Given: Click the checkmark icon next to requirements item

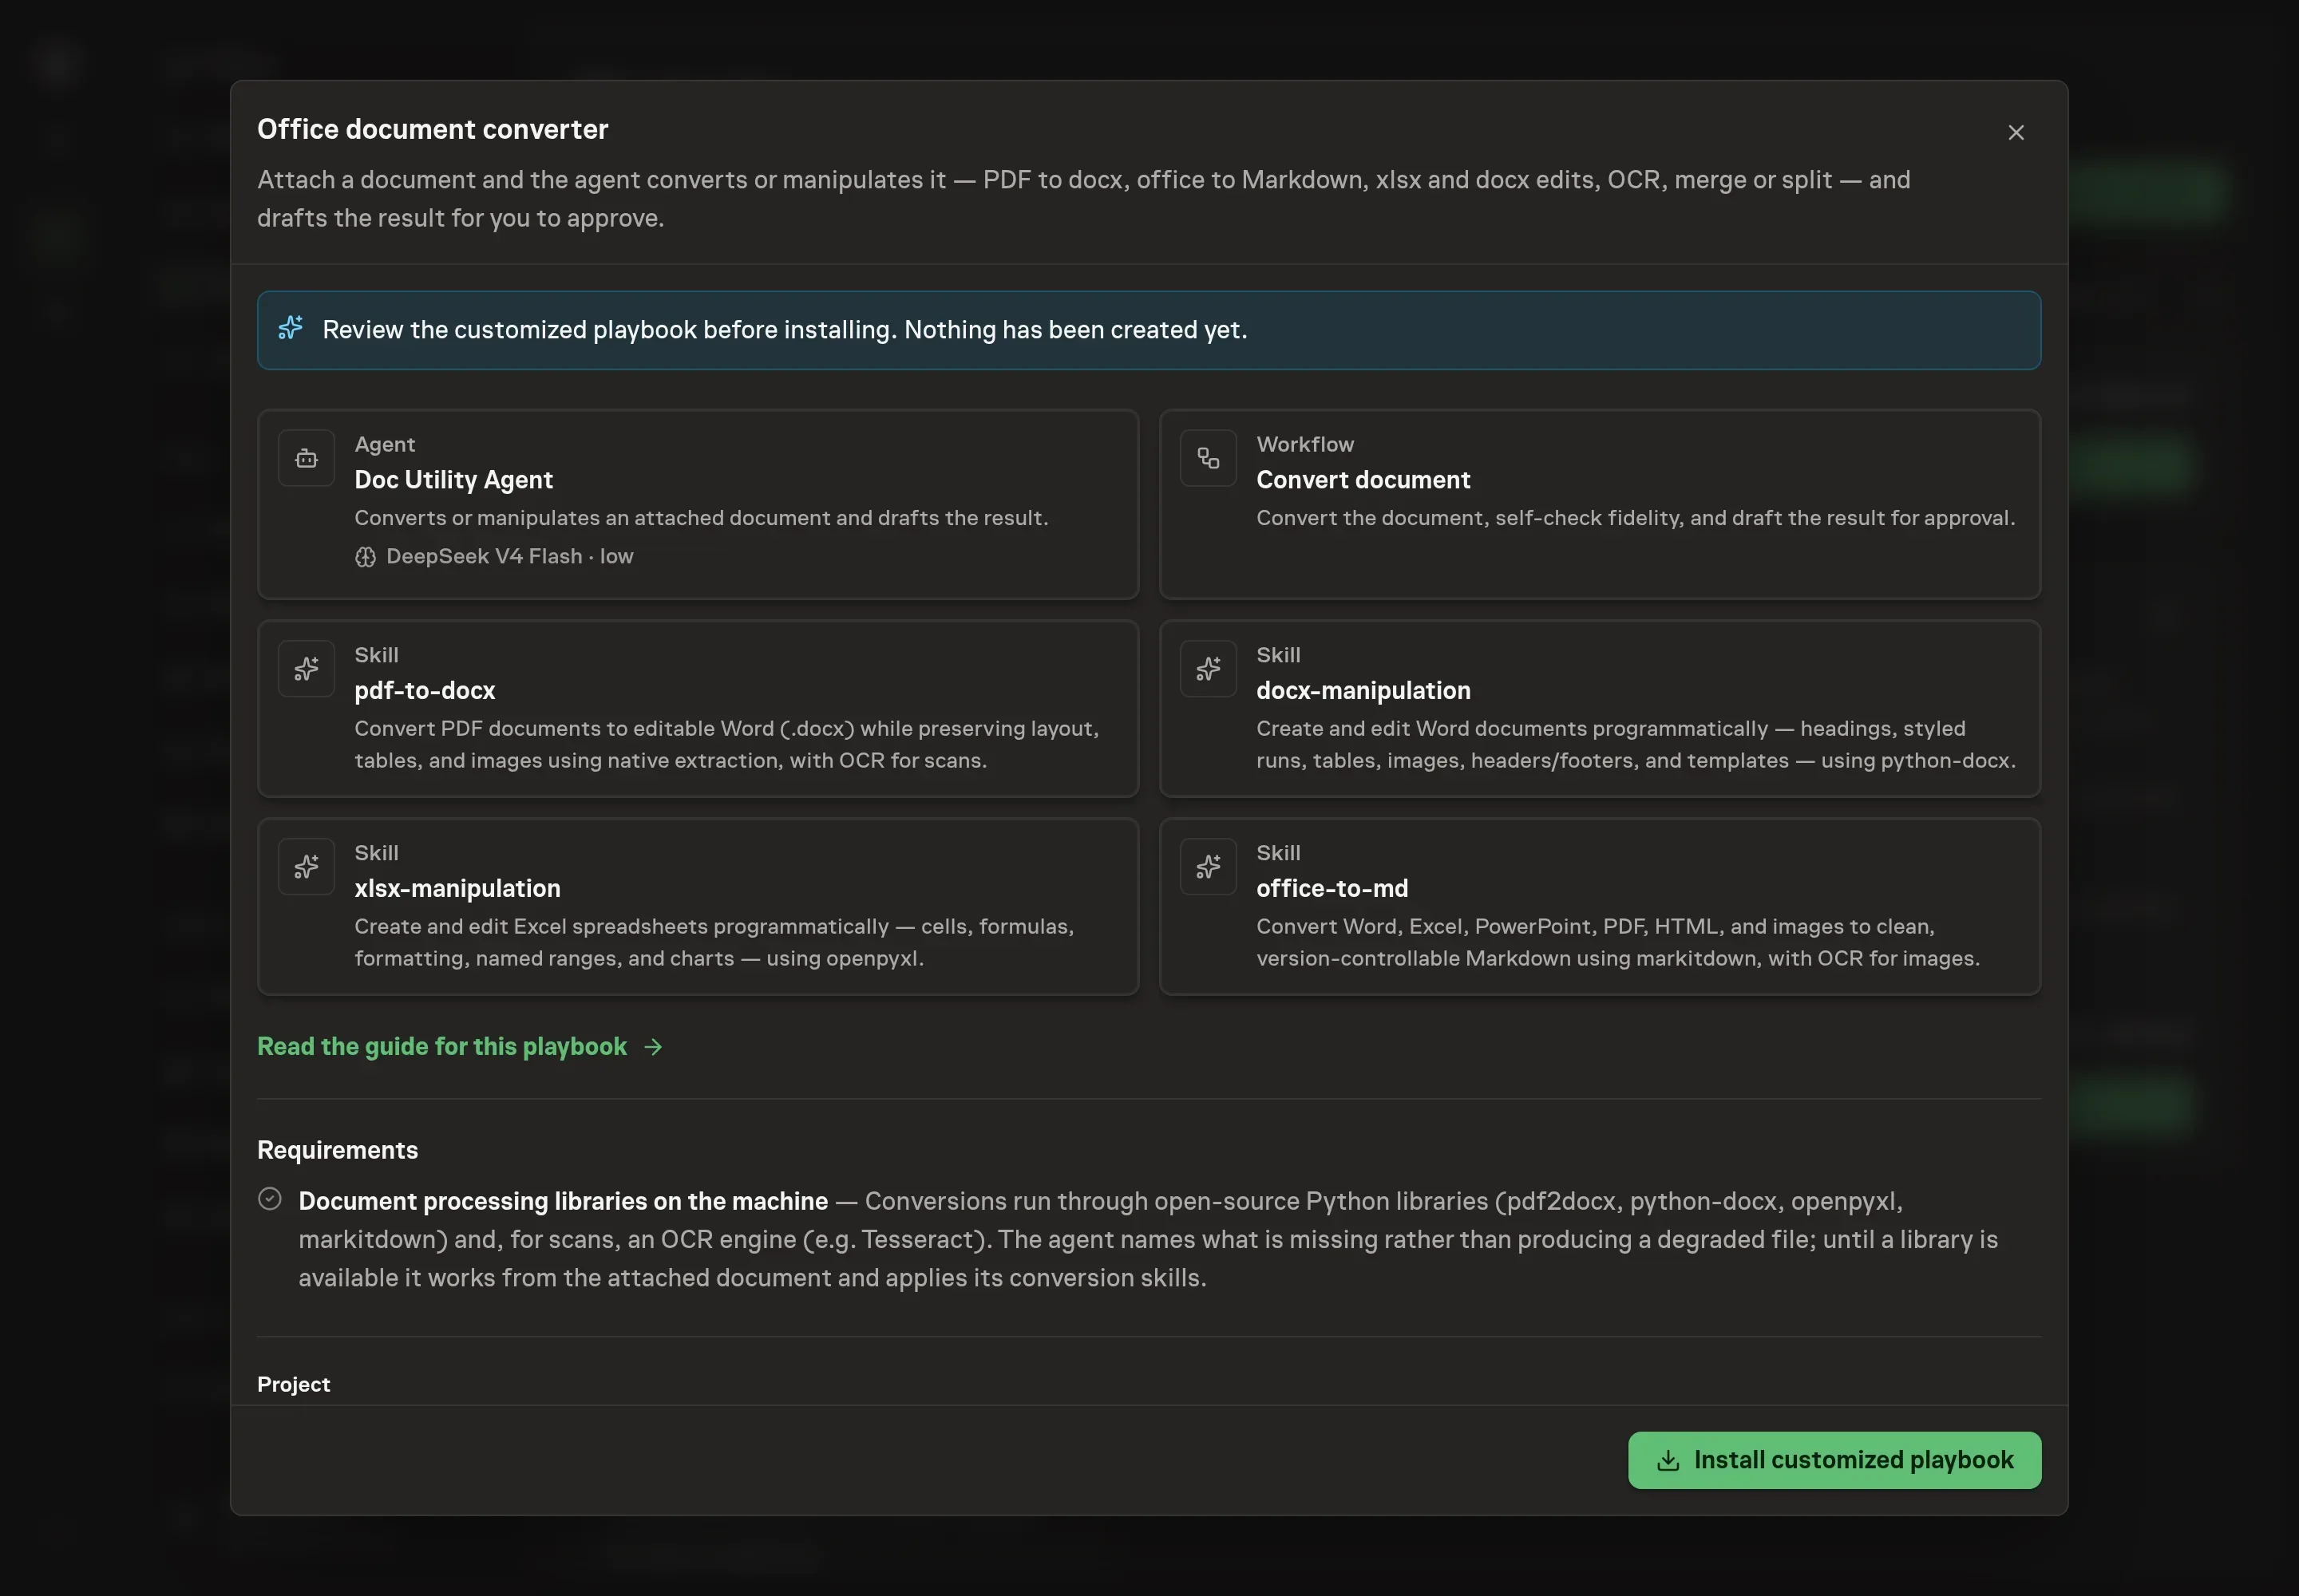Looking at the screenshot, I should coord(270,1199).
